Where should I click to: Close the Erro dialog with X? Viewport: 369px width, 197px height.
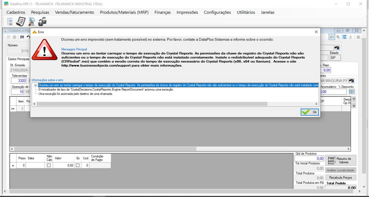tap(316, 32)
